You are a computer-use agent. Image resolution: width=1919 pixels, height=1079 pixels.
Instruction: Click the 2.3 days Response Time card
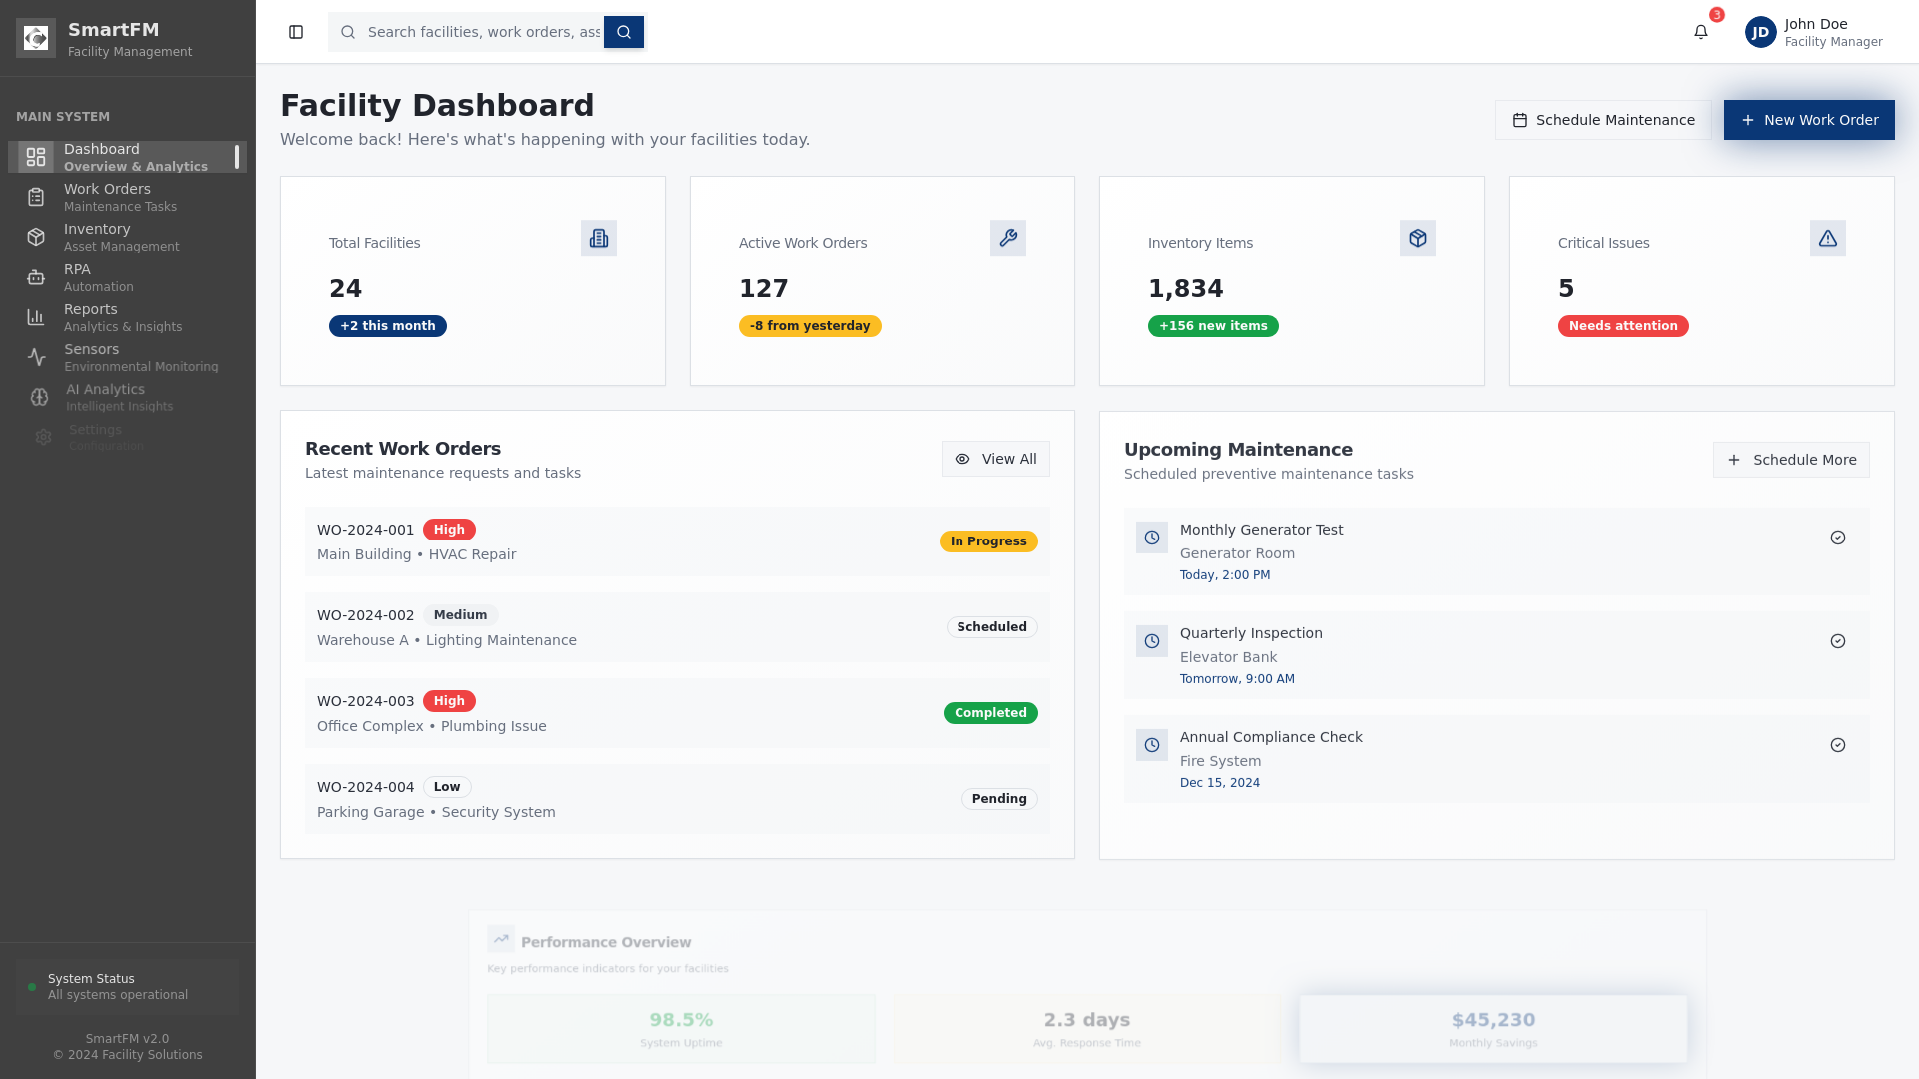click(x=1087, y=1029)
